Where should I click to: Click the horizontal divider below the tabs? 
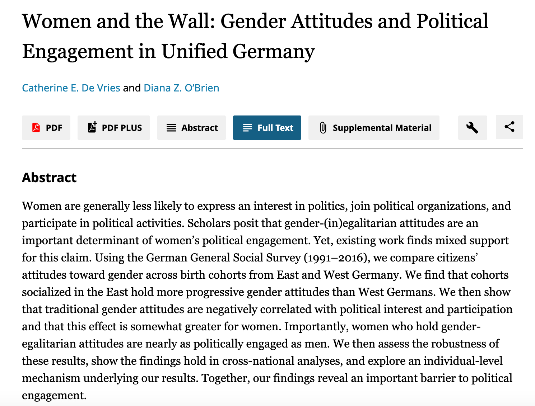coord(272,148)
